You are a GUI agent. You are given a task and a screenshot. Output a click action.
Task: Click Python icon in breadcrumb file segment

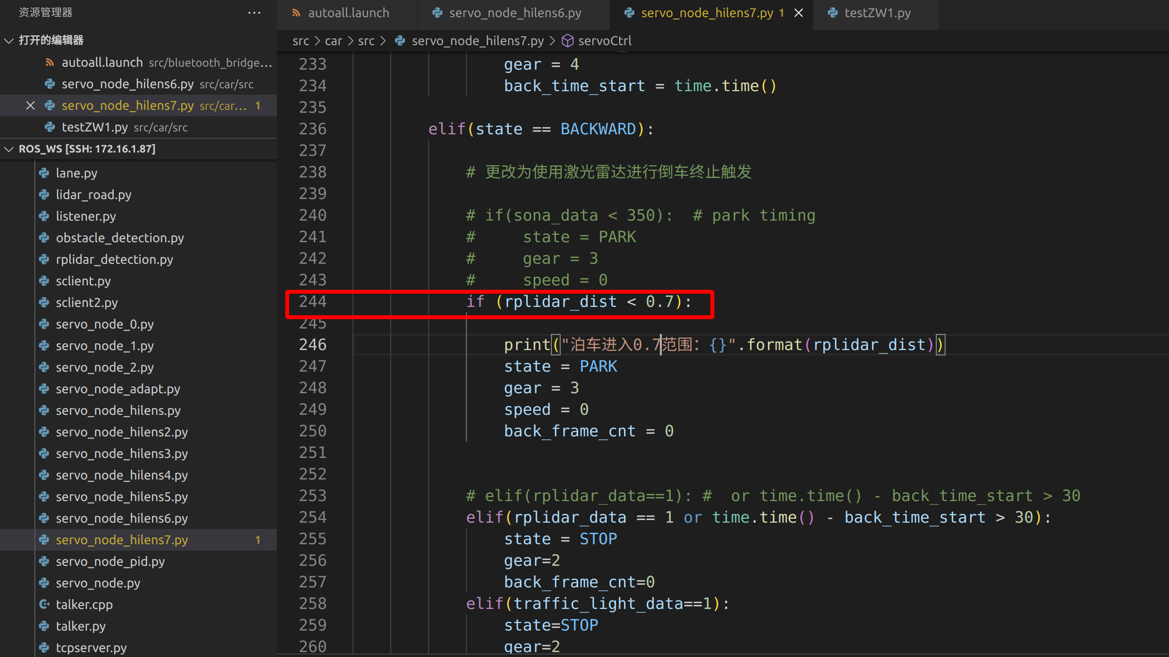[400, 41]
